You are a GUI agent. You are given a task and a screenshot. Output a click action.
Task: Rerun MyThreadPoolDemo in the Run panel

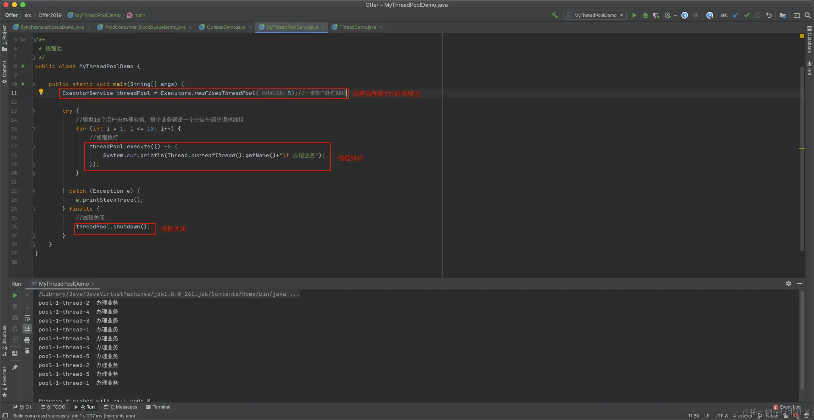click(x=15, y=295)
